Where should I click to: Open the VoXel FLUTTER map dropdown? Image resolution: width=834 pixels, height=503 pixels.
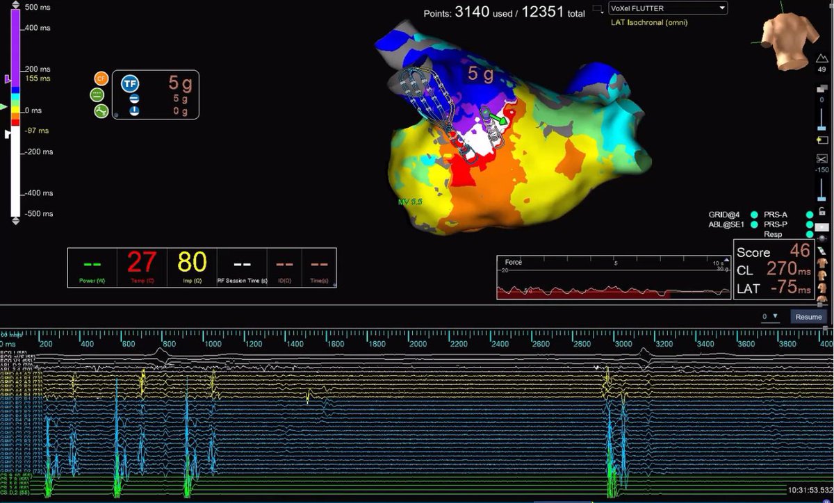[x=667, y=8]
